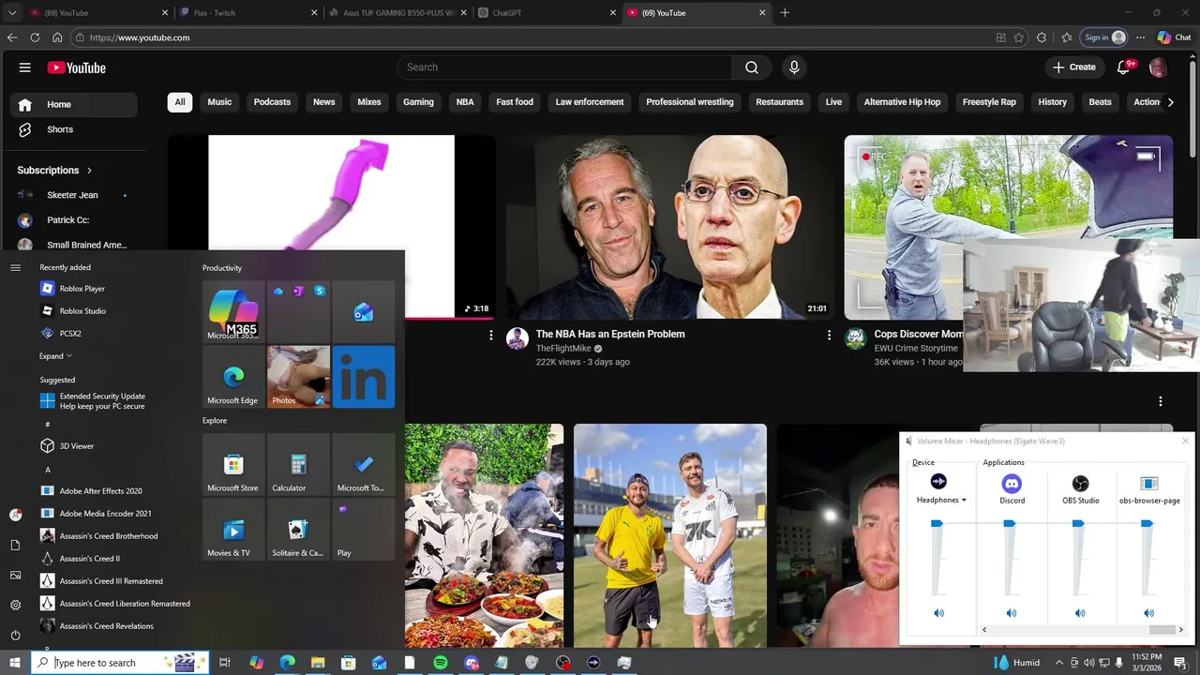Viewport: 1200px width, 675px height.
Task: Start voice search with the microphone icon
Action: point(794,67)
